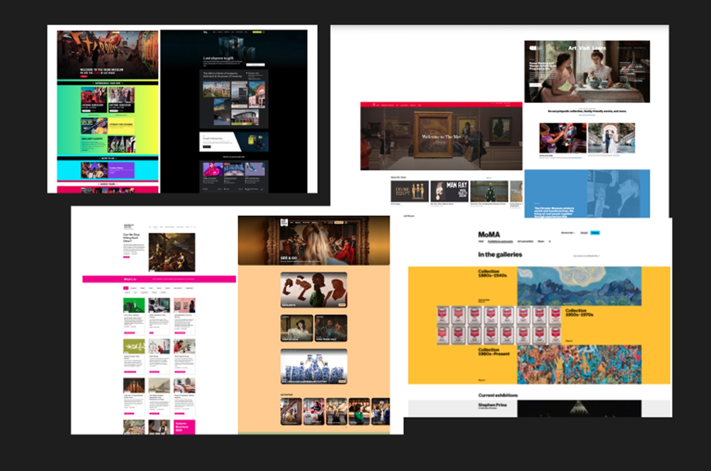The image size is (711, 471).
Task: Open Collection 1950s–1970s on MoMA page
Action: point(579,312)
